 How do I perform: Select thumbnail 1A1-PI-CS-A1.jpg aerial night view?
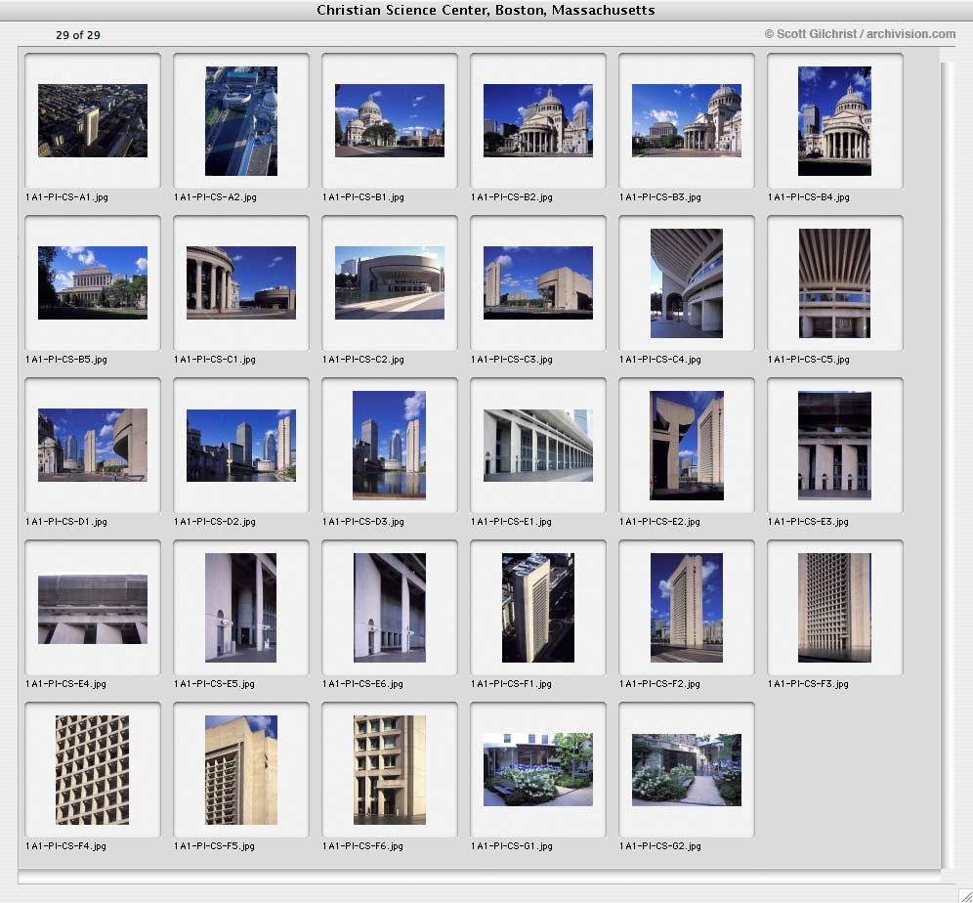coord(93,120)
